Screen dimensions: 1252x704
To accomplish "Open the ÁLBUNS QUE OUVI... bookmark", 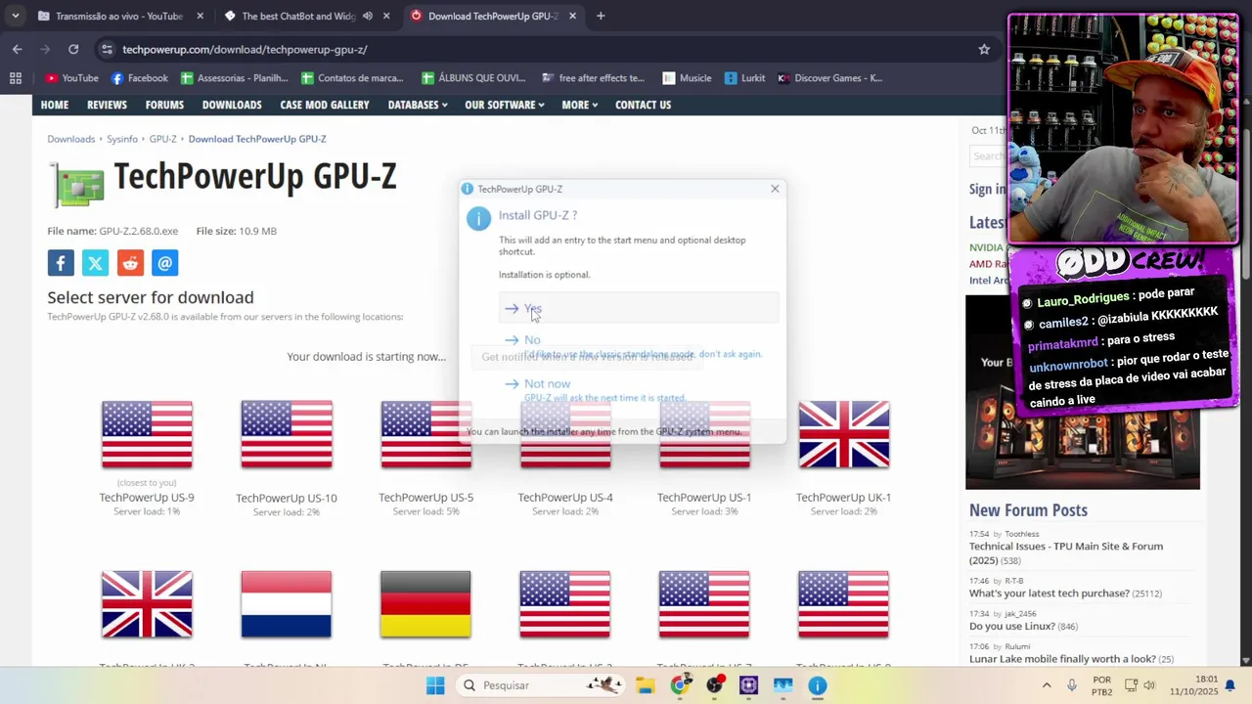I will click(473, 78).
